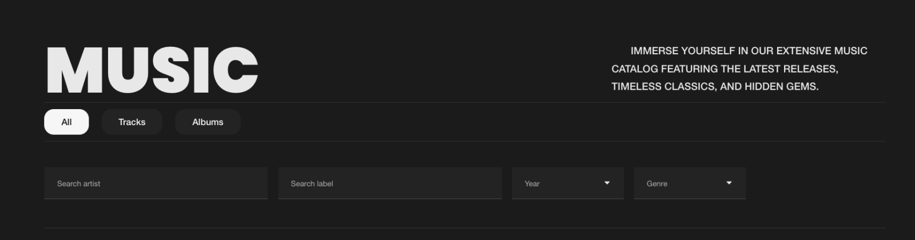Screen dimensions: 915x240
Task: Open the Genre dropdown
Action: pyautogui.click(x=690, y=183)
